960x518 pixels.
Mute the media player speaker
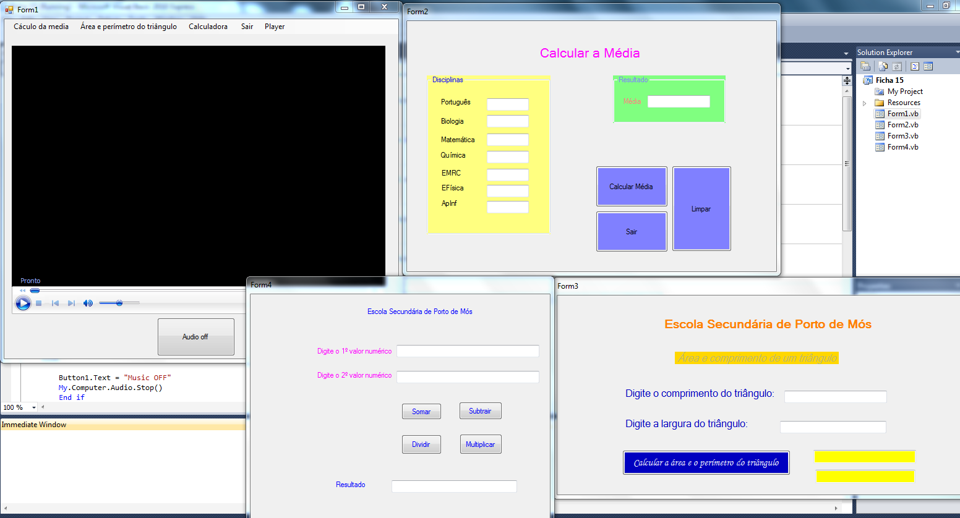pyautogui.click(x=88, y=304)
